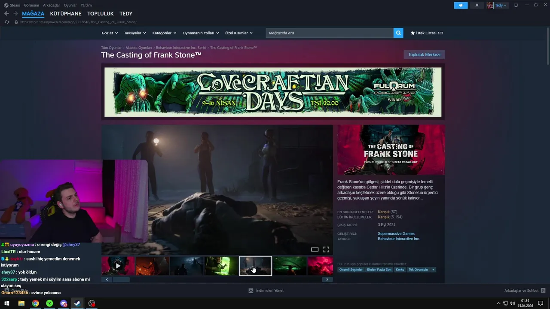The width and height of the screenshot is (550, 309).
Task: Toggle theater mode for the media viewer
Action: tap(315, 249)
